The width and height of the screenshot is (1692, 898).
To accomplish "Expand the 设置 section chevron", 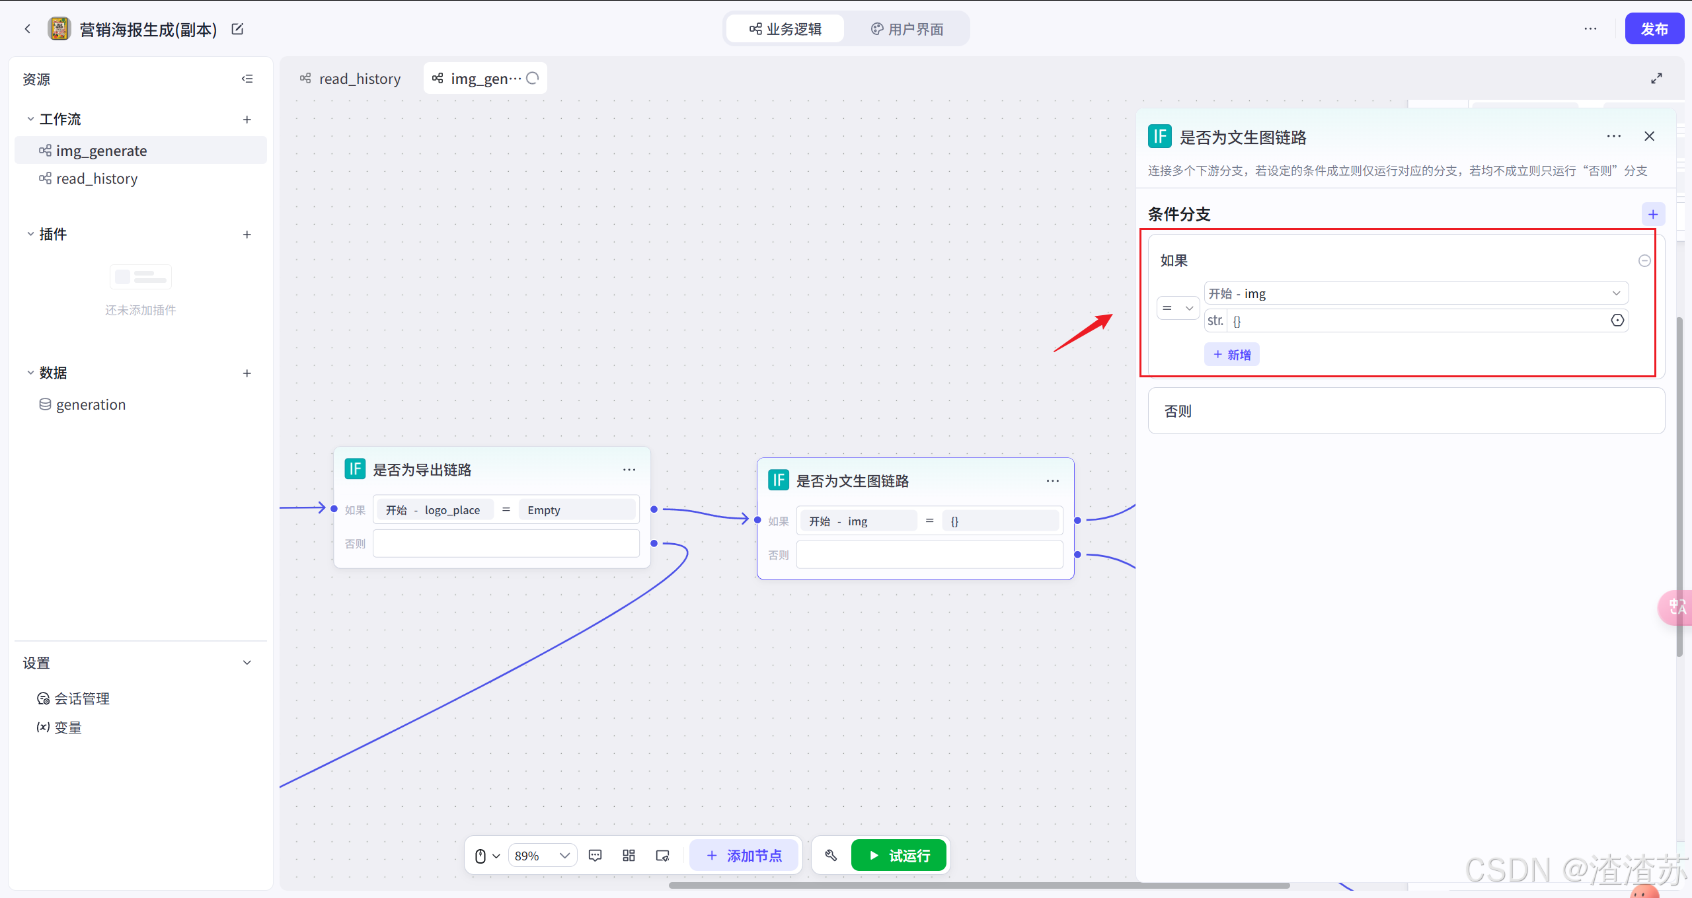I will tap(247, 663).
